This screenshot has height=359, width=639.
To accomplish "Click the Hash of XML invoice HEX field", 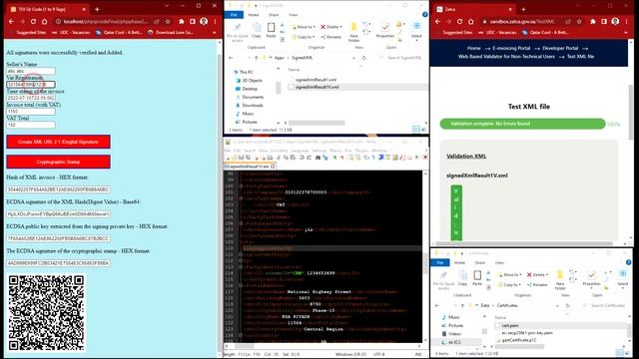I will (x=58, y=189).
